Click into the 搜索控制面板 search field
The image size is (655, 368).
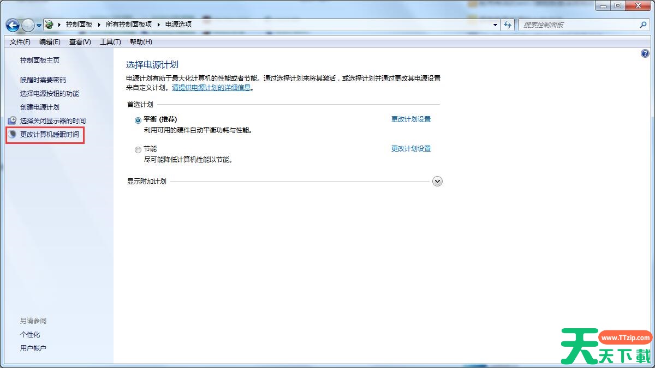tap(579, 25)
